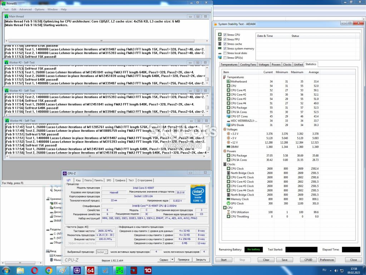Image resolution: width=366 pixels, height=275 pixels.
Task: Open the Test menu in Prime95
Action: 6,9
